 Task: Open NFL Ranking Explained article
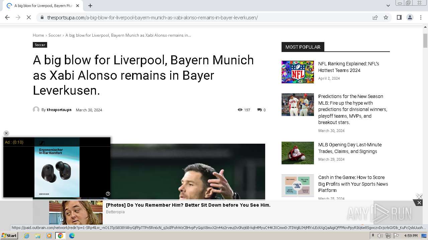point(349,67)
